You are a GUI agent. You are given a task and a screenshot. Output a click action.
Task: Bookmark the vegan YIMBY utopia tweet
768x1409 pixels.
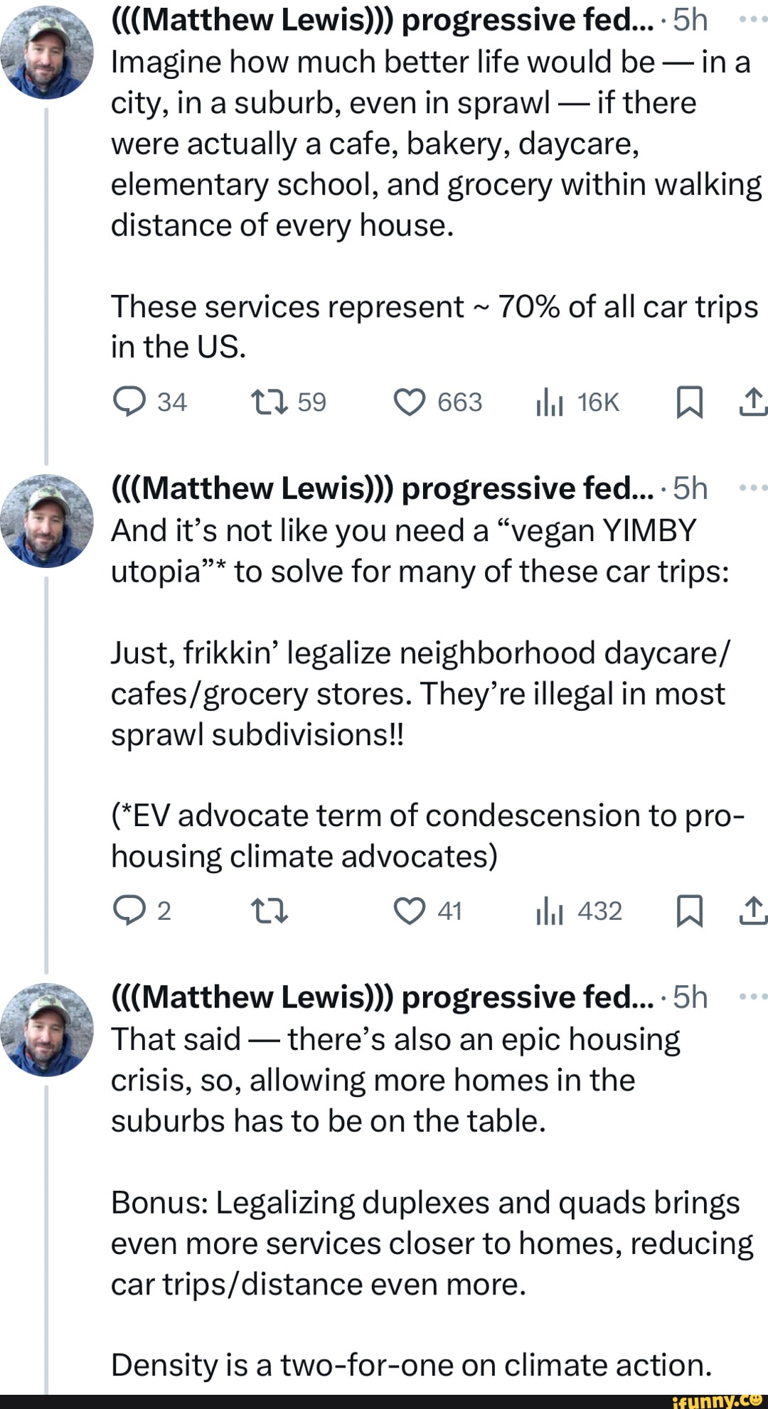[x=689, y=911]
